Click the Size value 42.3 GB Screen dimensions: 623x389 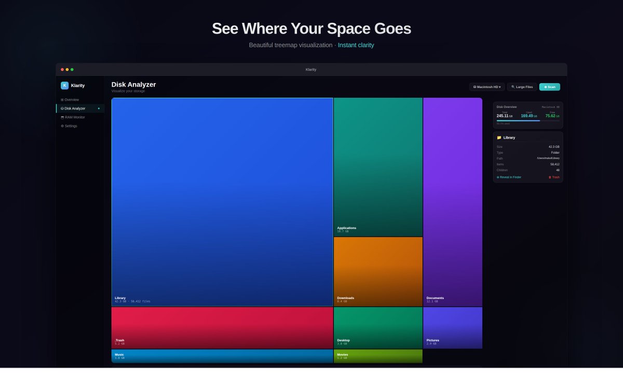coord(554,147)
